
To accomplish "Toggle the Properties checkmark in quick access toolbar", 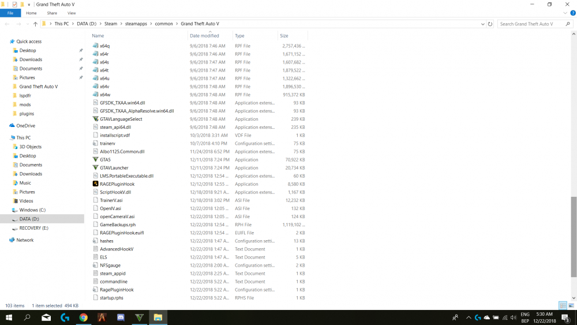I will [15, 5].
